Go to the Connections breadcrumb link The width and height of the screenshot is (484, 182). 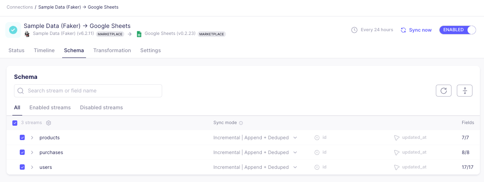[20, 7]
